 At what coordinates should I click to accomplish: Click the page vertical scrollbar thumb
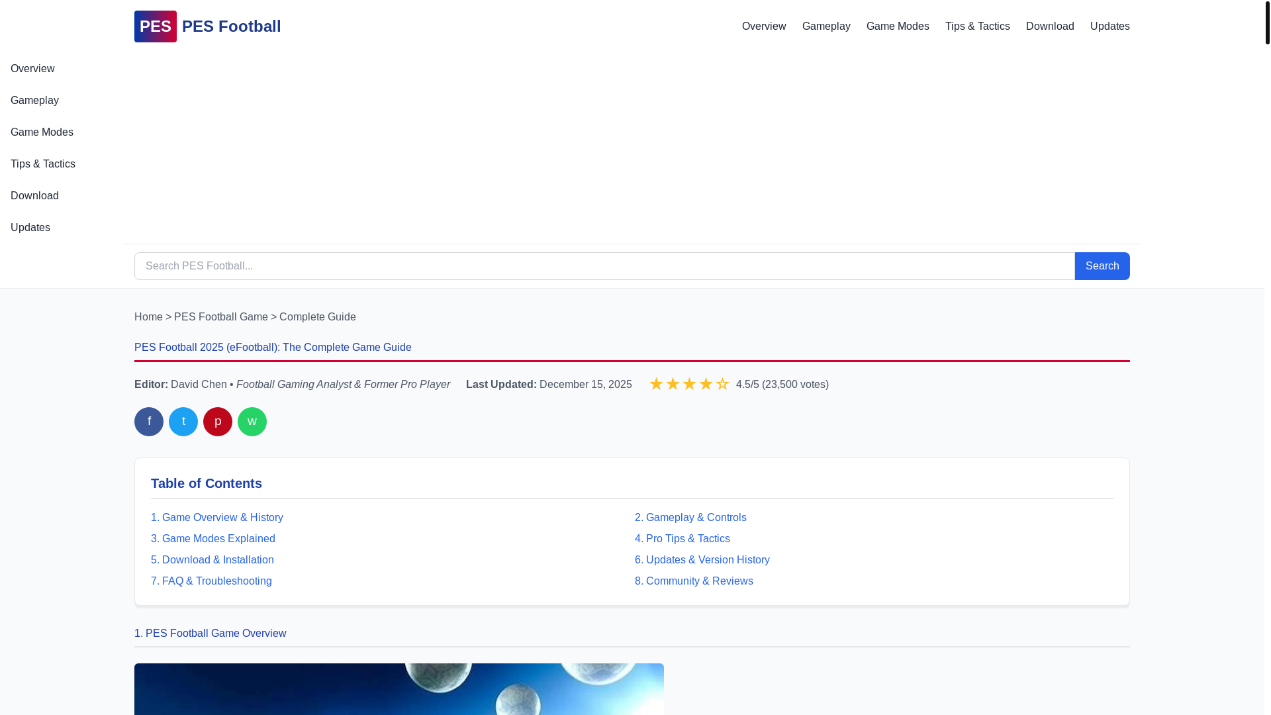(x=1267, y=23)
